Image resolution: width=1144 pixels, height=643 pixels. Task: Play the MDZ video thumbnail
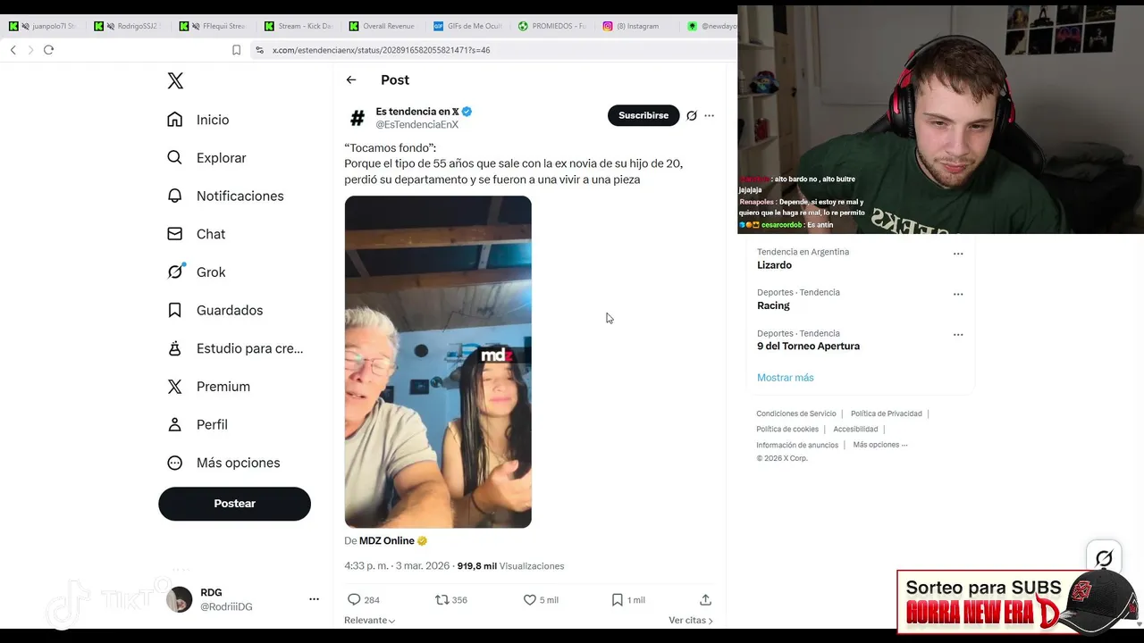[438, 362]
